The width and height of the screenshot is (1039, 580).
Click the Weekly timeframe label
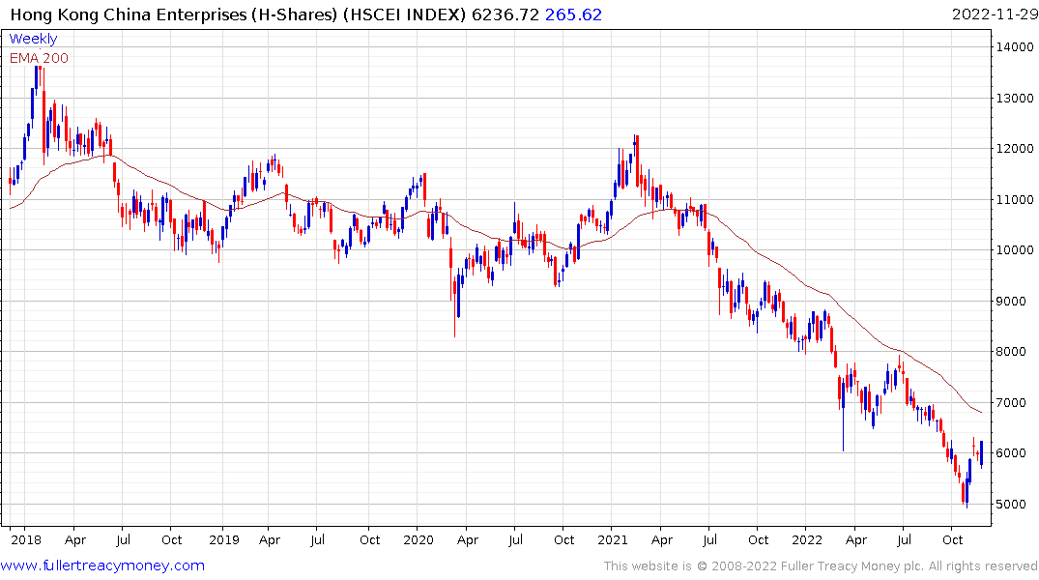click(33, 39)
